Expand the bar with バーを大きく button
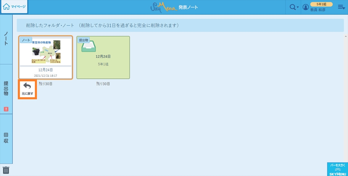 coord(337,169)
